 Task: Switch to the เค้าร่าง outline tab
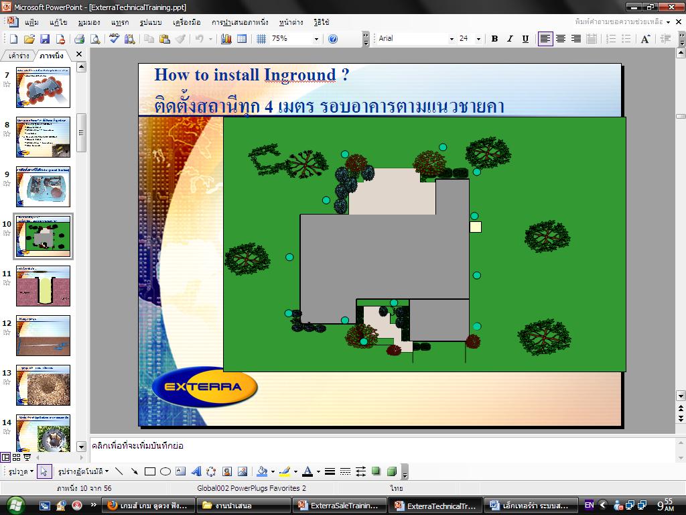coord(18,56)
